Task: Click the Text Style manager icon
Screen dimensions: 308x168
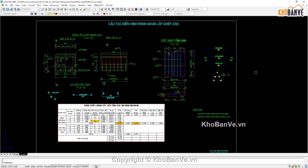Action: tap(147, 9)
